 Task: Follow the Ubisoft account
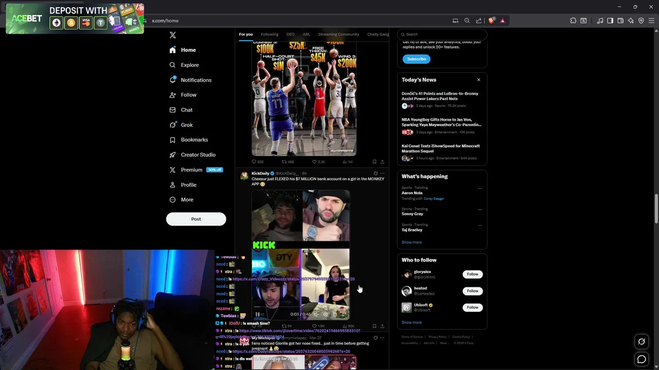pos(472,307)
